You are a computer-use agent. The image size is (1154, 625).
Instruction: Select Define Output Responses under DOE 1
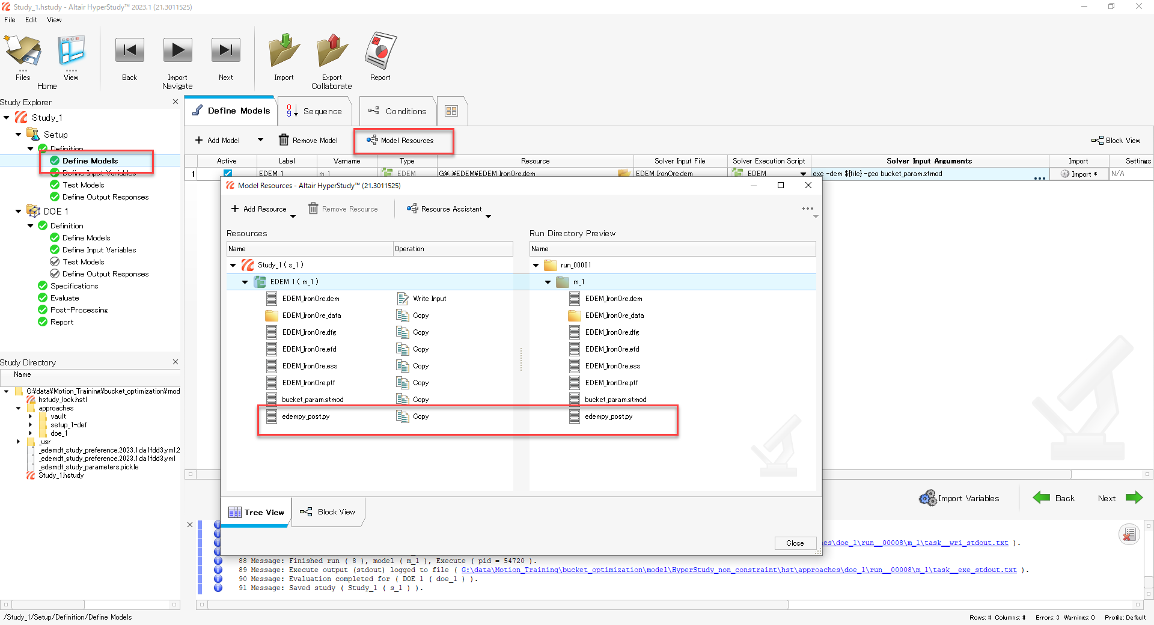(105, 274)
